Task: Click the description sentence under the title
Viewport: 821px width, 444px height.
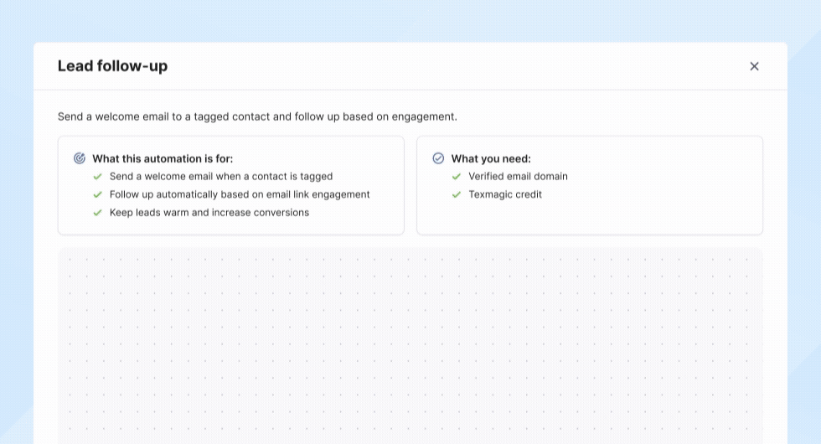Action: [x=257, y=116]
